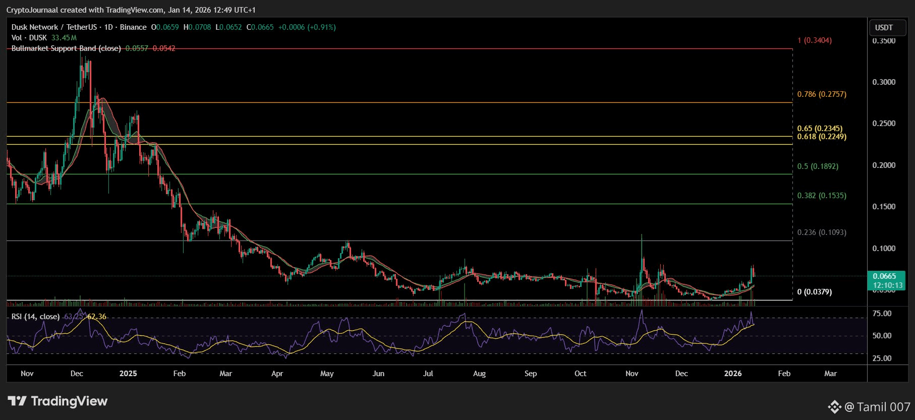Click the 1 (0.3404) Fibonacci level label
The image size is (915, 420).
(x=814, y=40)
